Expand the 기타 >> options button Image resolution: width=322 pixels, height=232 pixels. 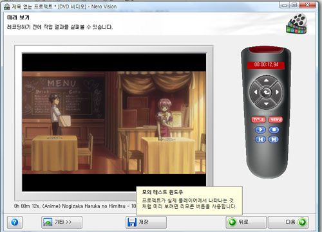(62, 222)
